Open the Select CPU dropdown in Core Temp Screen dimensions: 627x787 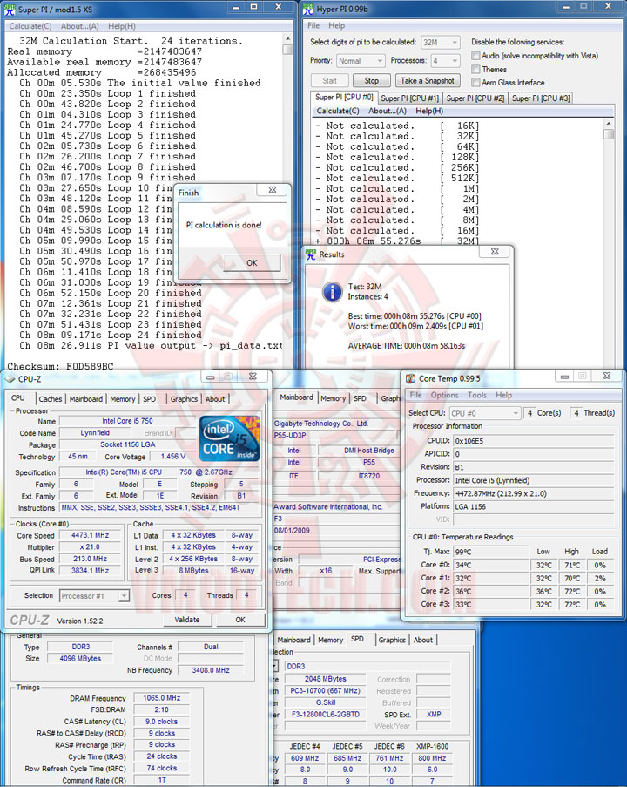484,413
